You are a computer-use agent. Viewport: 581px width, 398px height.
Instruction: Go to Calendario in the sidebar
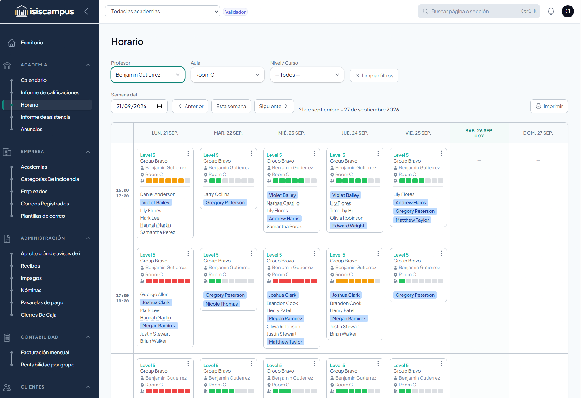(34, 80)
